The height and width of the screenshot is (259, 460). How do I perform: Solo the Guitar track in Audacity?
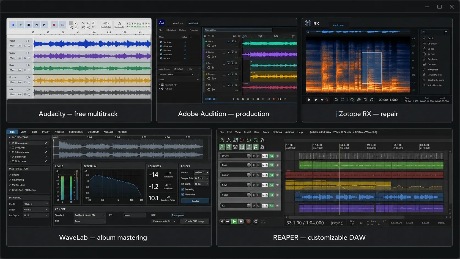[19, 58]
